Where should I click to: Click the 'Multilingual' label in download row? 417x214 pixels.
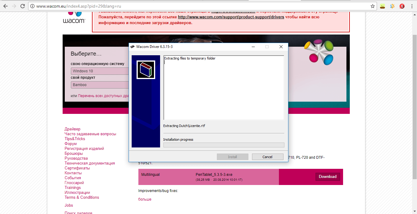click(x=151, y=175)
